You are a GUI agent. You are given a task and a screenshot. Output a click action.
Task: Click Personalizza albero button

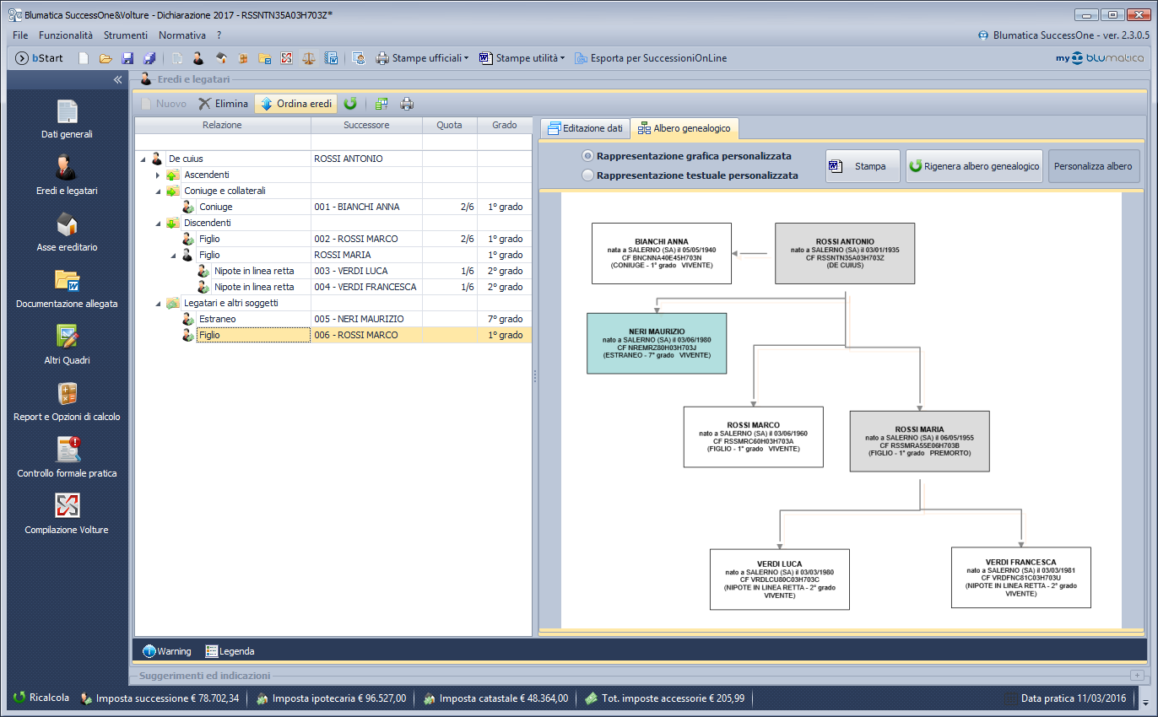[1093, 166]
